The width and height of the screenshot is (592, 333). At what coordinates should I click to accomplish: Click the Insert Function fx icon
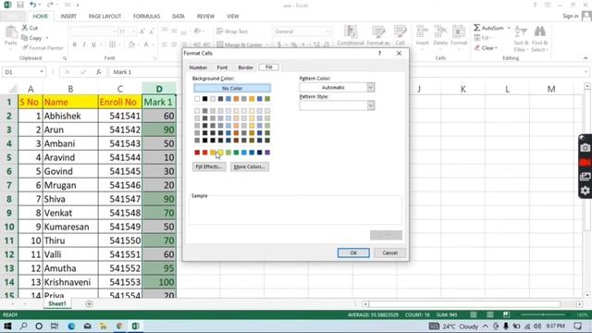pyautogui.click(x=99, y=72)
